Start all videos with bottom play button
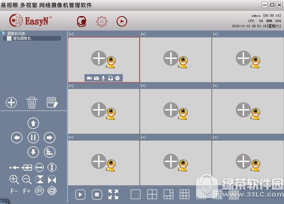The width and height of the screenshot is (284, 204). (x=80, y=195)
